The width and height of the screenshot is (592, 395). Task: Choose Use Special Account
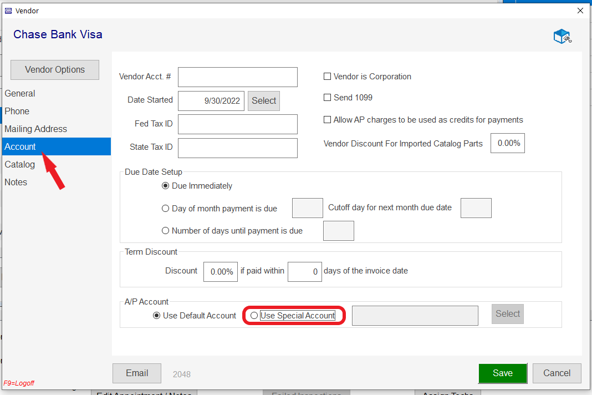[x=254, y=316]
